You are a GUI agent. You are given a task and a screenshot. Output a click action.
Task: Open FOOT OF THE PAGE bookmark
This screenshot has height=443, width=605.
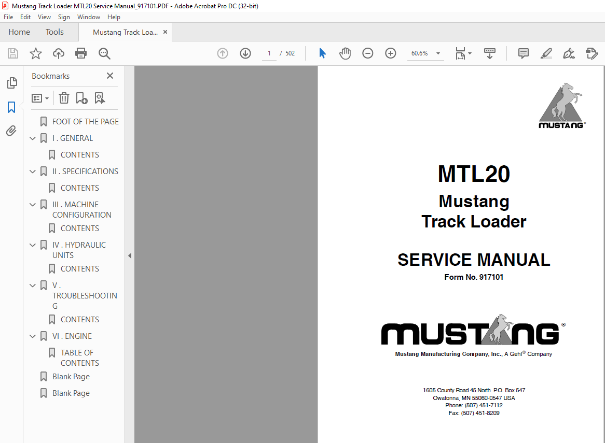click(x=85, y=121)
